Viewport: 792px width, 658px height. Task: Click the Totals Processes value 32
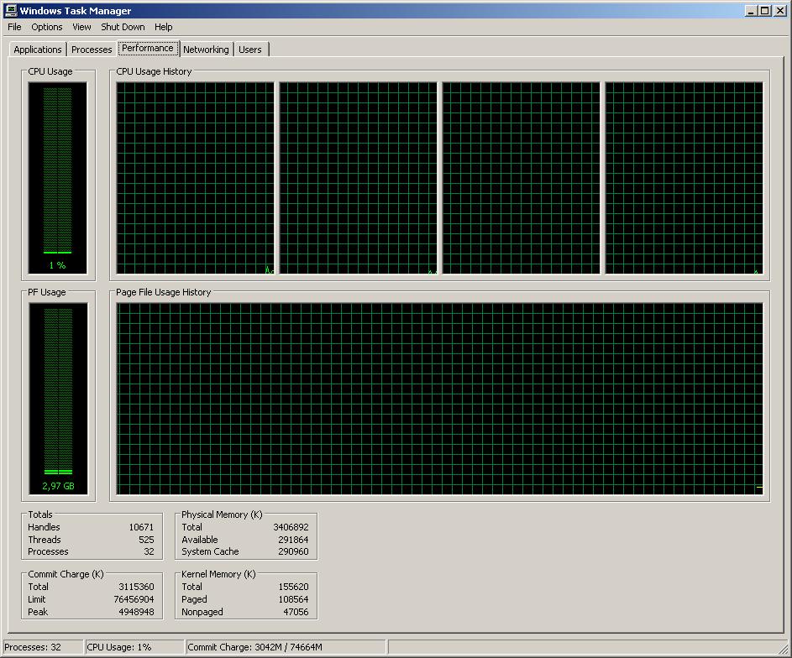pyautogui.click(x=149, y=551)
